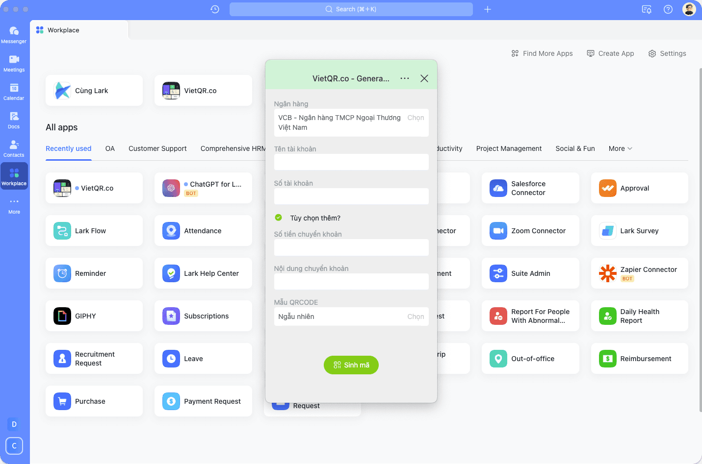Click the Sinh mã button
Image resolution: width=702 pixels, height=464 pixels.
pos(351,365)
